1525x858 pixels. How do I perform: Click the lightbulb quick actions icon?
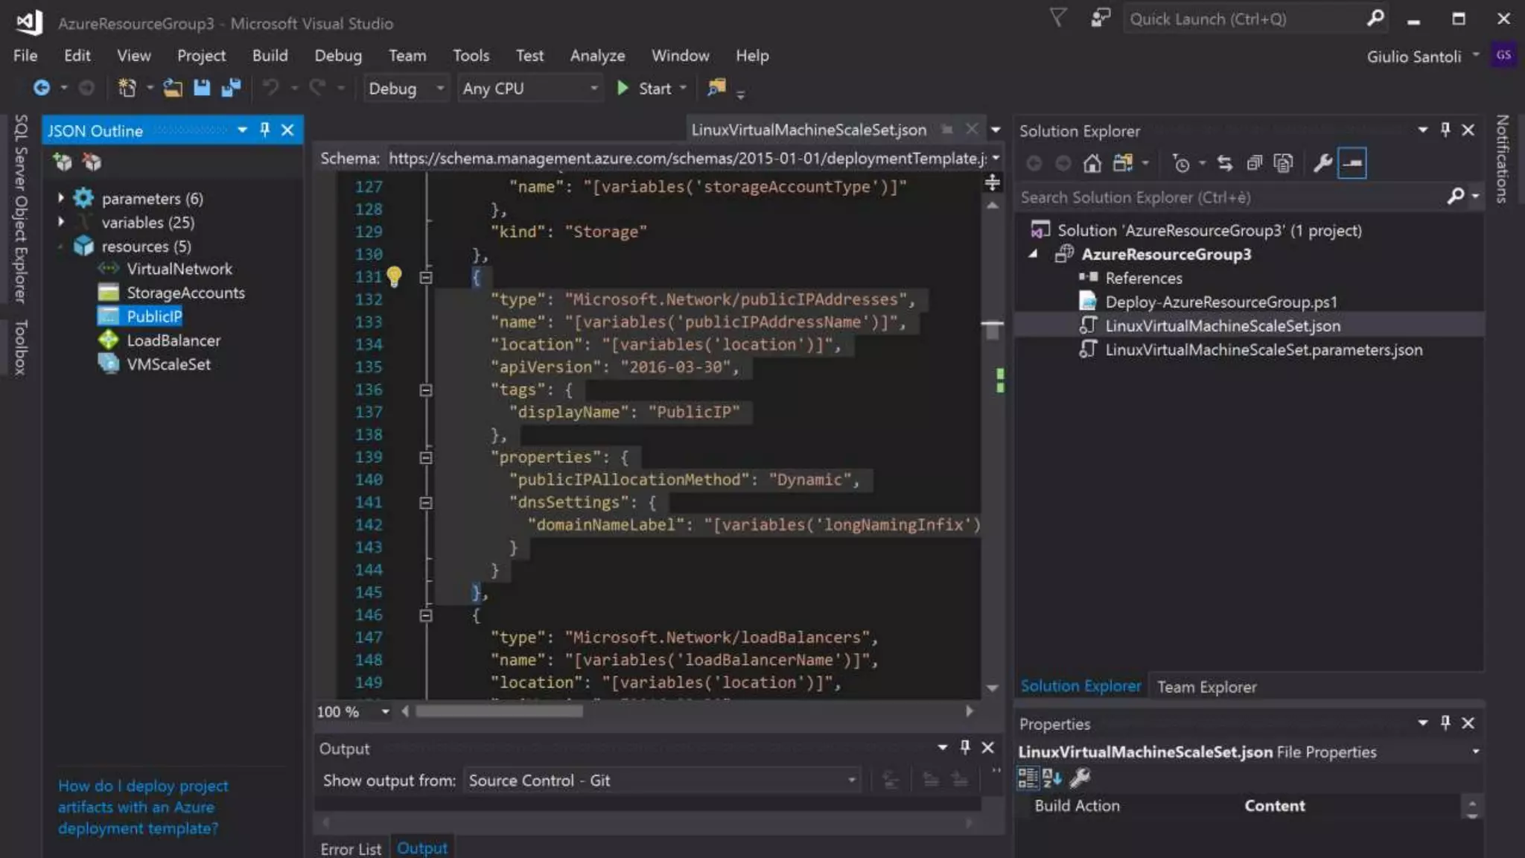394,277
